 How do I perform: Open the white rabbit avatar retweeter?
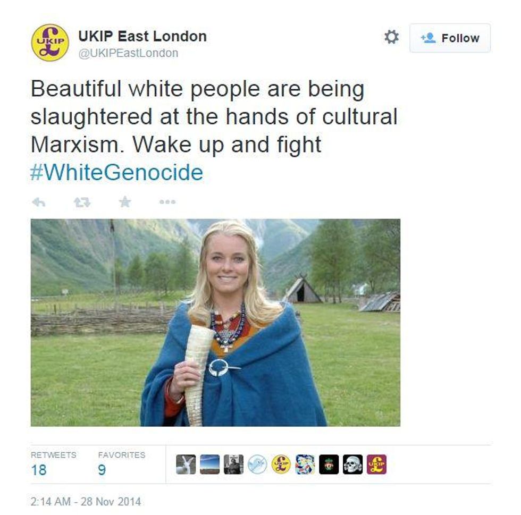(x=186, y=464)
